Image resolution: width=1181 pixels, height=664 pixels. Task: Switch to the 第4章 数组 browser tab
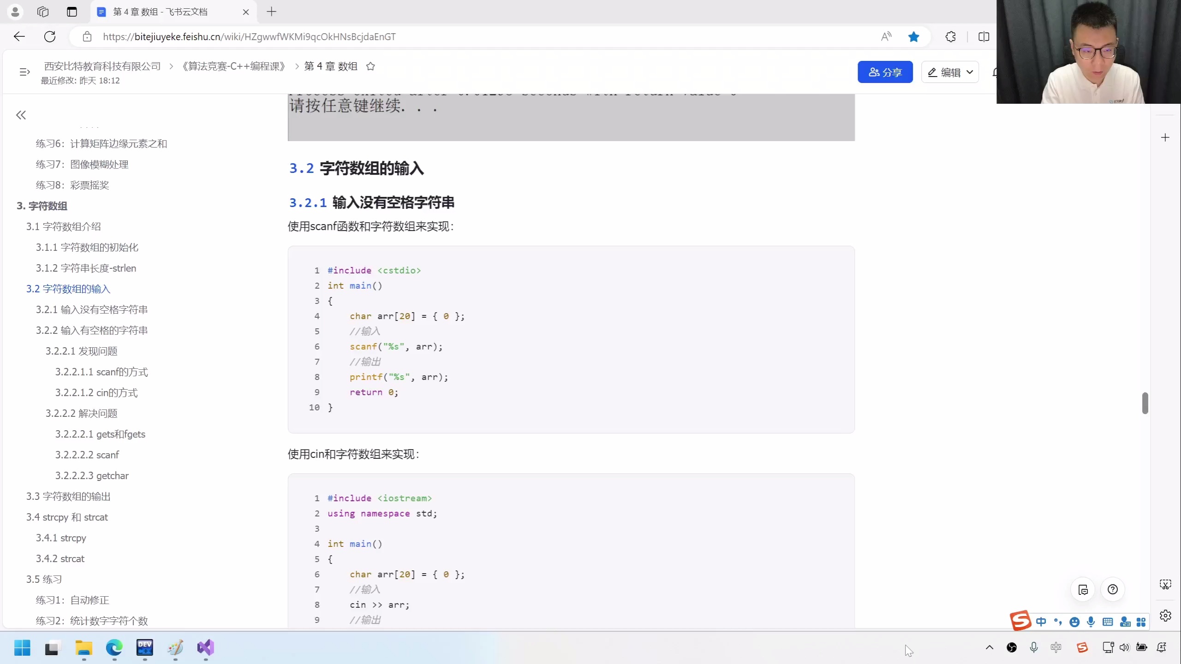pos(160,12)
